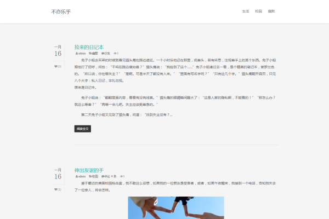
Task: Click the sofa comment icon on first post
Action: click(x=103, y=53)
